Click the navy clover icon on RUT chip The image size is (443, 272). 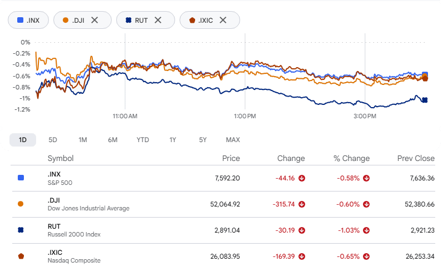point(128,20)
